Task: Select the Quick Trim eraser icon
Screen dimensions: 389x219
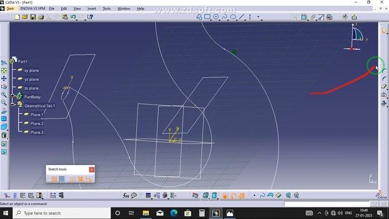Action: point(384,86)
